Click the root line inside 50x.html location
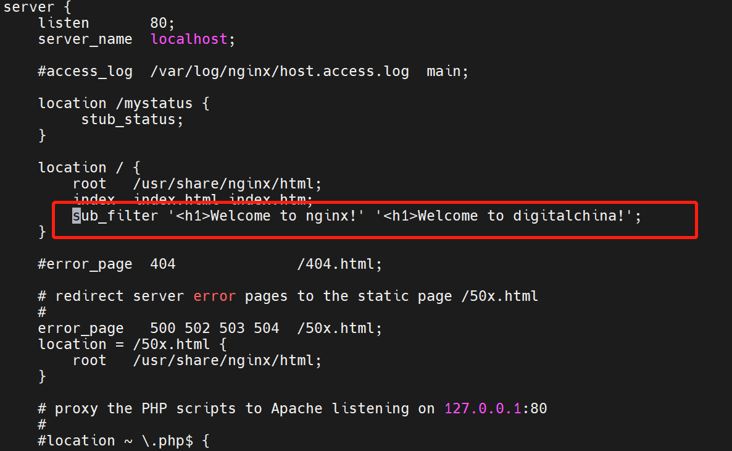 coord(197,360)
